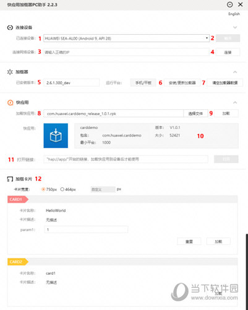
Task: Click the vertical scrollbar thumb
Action: (x=247, y=272)
